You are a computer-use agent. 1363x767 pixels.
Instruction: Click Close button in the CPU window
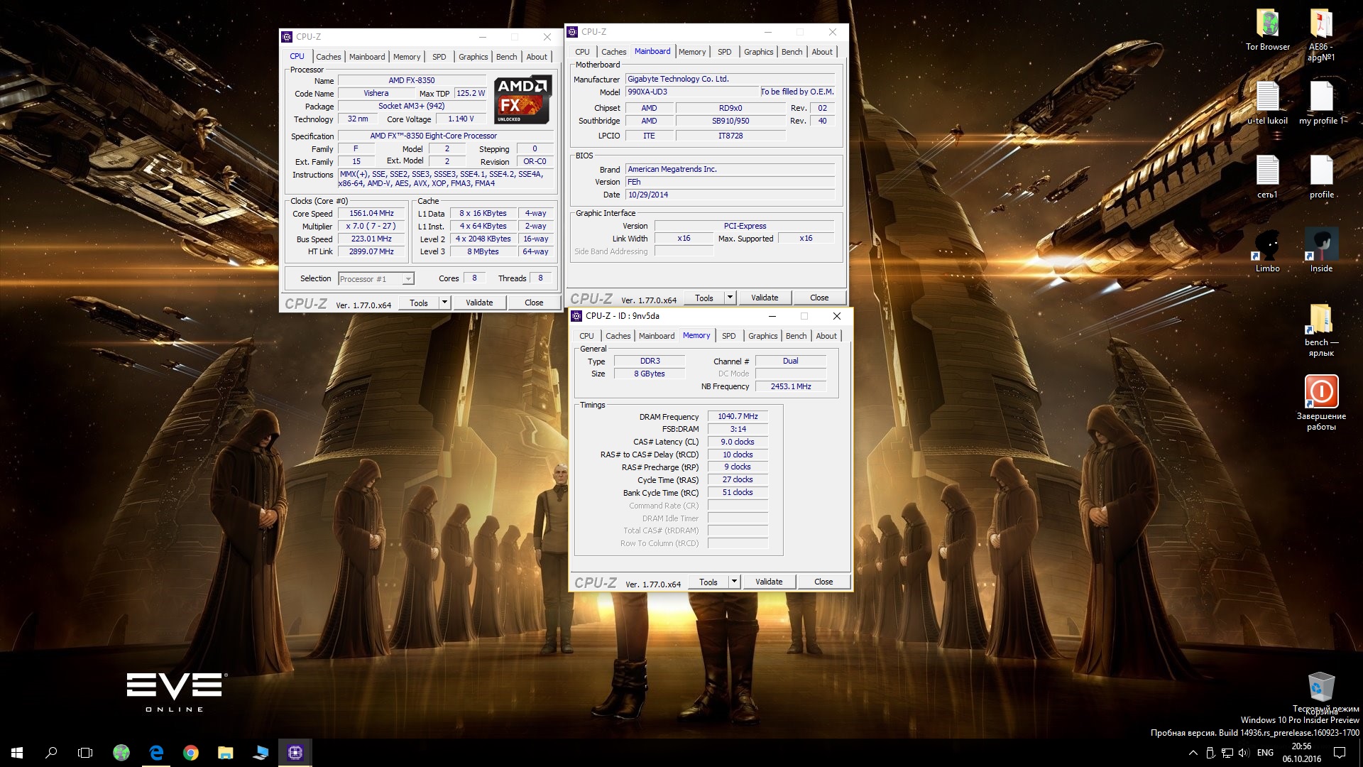point(534,303)
